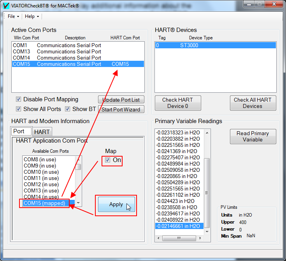Screen dimensions: 286x261
Task: Select reading -0.024423 in H2O
Action: tap(179, 201)
